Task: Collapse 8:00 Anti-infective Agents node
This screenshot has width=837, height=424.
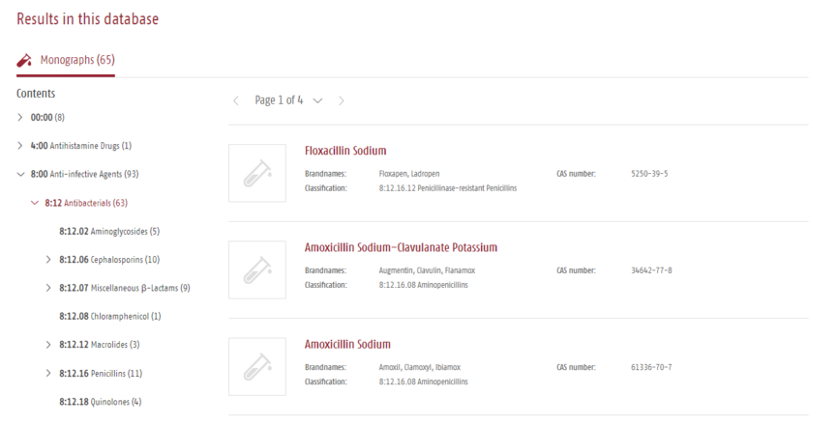Action: [20, 174]
